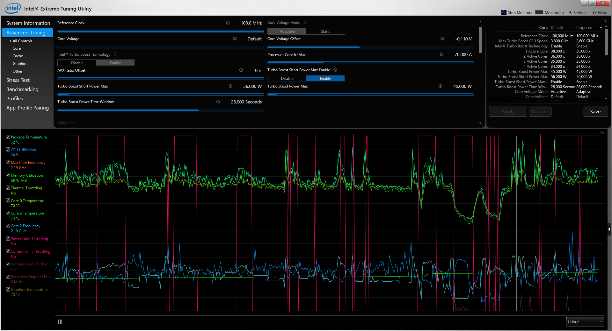The width and height of the screenshot is (612, 331).
Task: Adjust Turbo Boost Power Time Window slider
Action: pos(161,110)
